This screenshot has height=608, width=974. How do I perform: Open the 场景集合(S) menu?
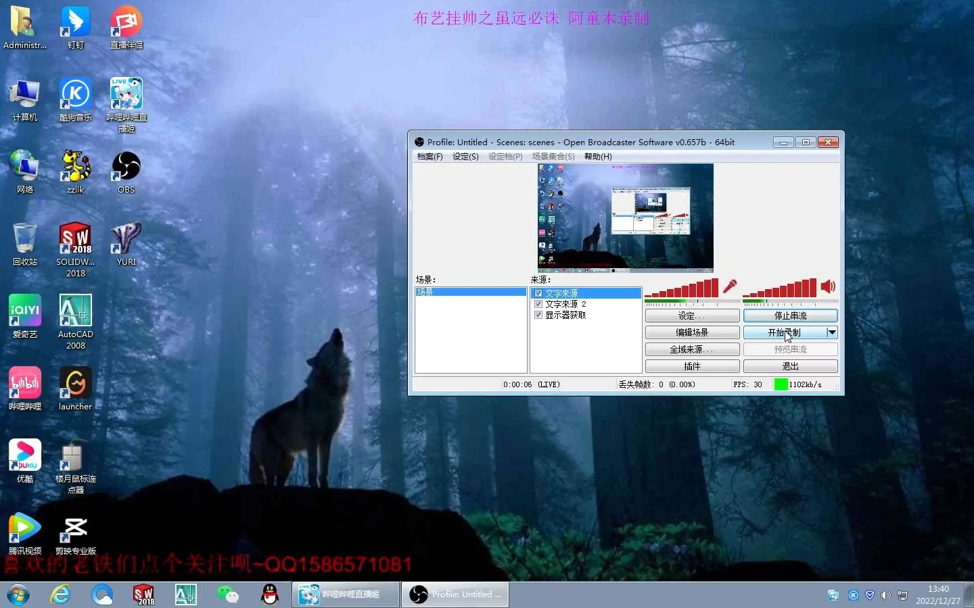(x=553, y=157)
